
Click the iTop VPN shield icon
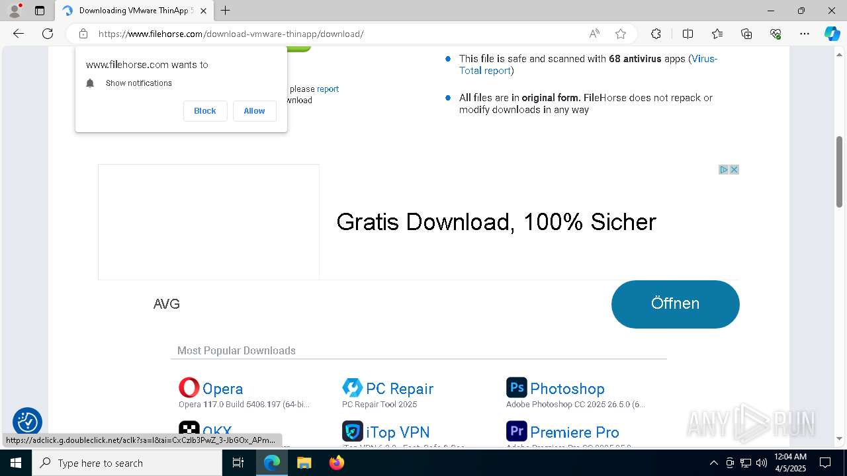(x=353, y=431)
